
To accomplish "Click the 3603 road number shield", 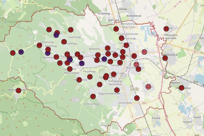I will tap(139, 129).
